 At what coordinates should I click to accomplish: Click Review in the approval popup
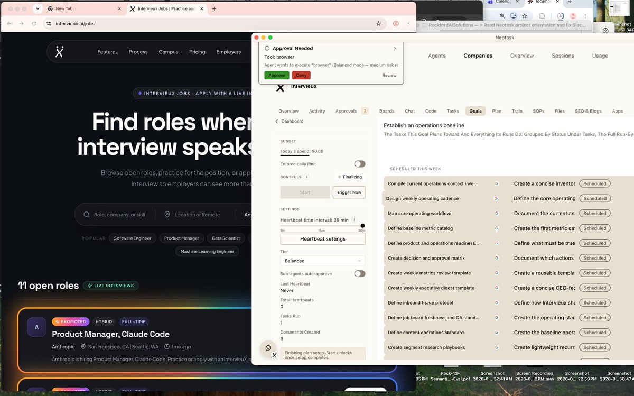click(x=389, y=76)
